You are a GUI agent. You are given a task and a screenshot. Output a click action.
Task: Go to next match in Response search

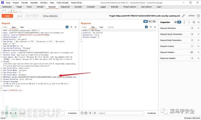pyautogui.click(x=95, y=113)
